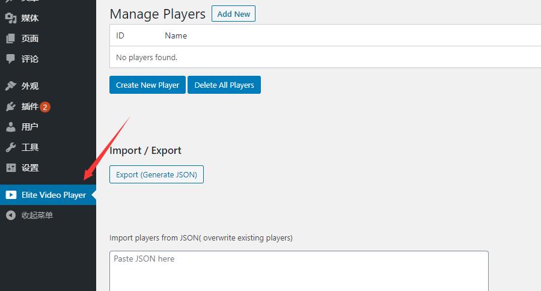Click the 工具 tools wrench icon
The image size is (541, 291).
11,147
